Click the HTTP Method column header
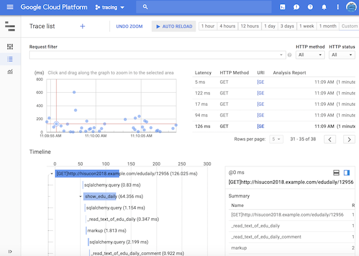This screenshot has width=359, height=256. pos(234,73)
